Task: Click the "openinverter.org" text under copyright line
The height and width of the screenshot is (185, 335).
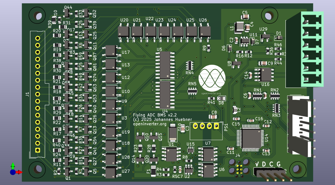Action: pyautogui.click(x=149, y=124)
